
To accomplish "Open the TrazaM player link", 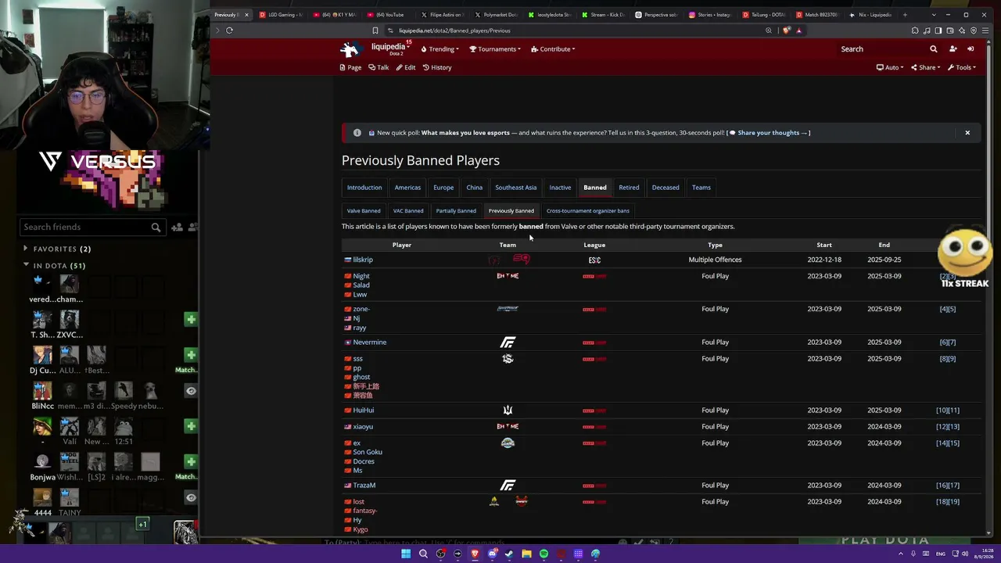I will click(x=364, y=486).
